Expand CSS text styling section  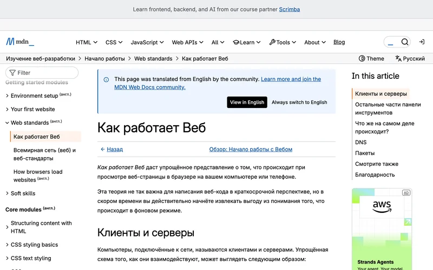pyautogui.click(x=28, y=258)
